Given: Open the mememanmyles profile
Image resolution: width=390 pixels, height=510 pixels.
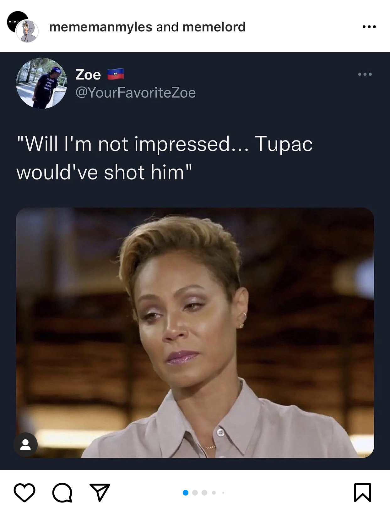Looking at the screenshot, I should tap(100, 27).
